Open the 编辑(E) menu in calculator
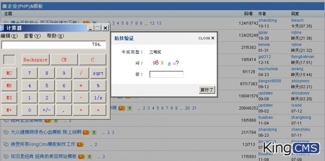The image size is (325, 161). [9, 36]
